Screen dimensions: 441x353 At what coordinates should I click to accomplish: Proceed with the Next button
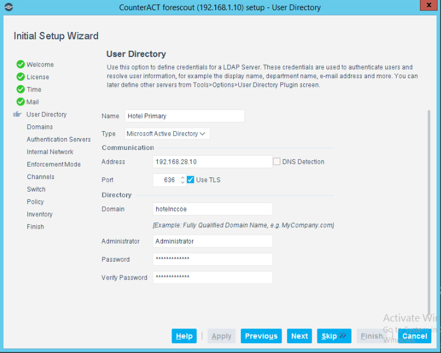300,336
